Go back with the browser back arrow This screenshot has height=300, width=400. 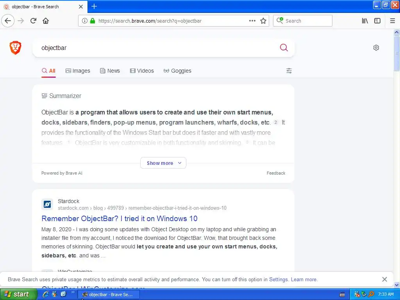coord(8,21)
